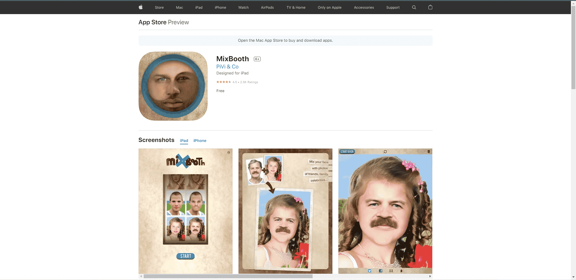Click the START button in first screenshot
Viewport: 576px width, 280px height.
pos(185,256)
